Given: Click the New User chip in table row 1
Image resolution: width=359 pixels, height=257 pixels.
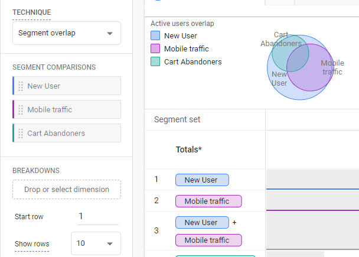Looking at the screenshot, I should tap(202, 180).
